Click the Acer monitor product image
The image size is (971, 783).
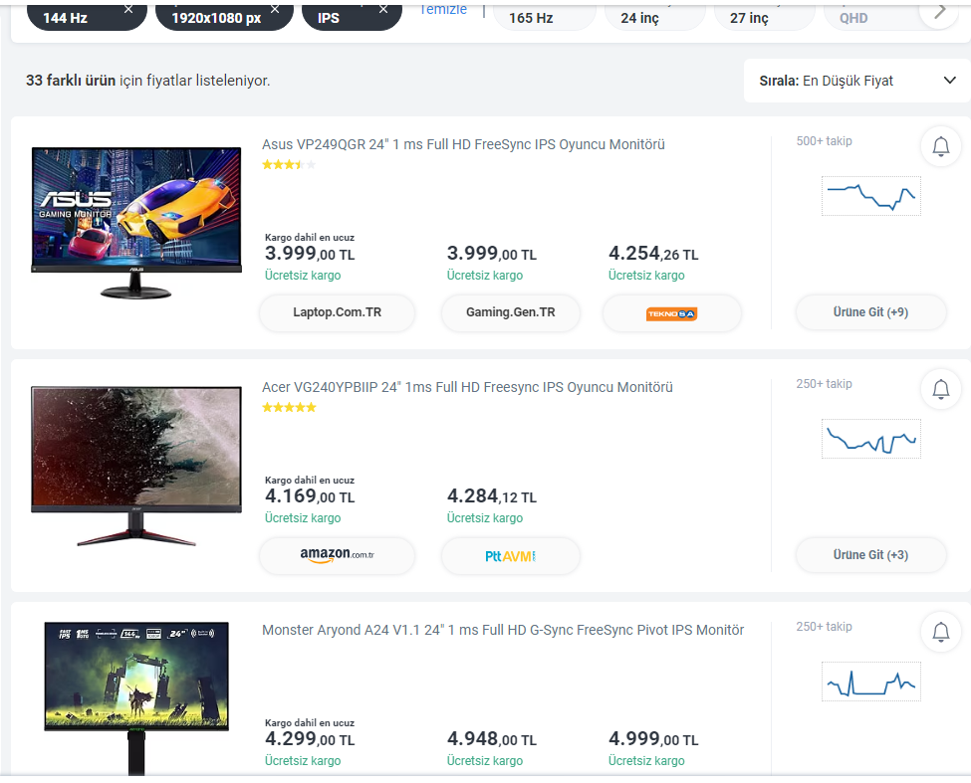tap(136, 466)
